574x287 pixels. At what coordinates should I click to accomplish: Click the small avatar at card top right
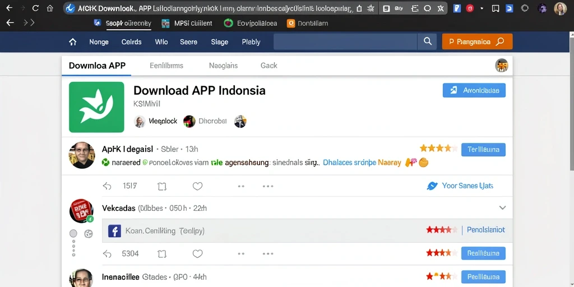click(x=502, y=66)
